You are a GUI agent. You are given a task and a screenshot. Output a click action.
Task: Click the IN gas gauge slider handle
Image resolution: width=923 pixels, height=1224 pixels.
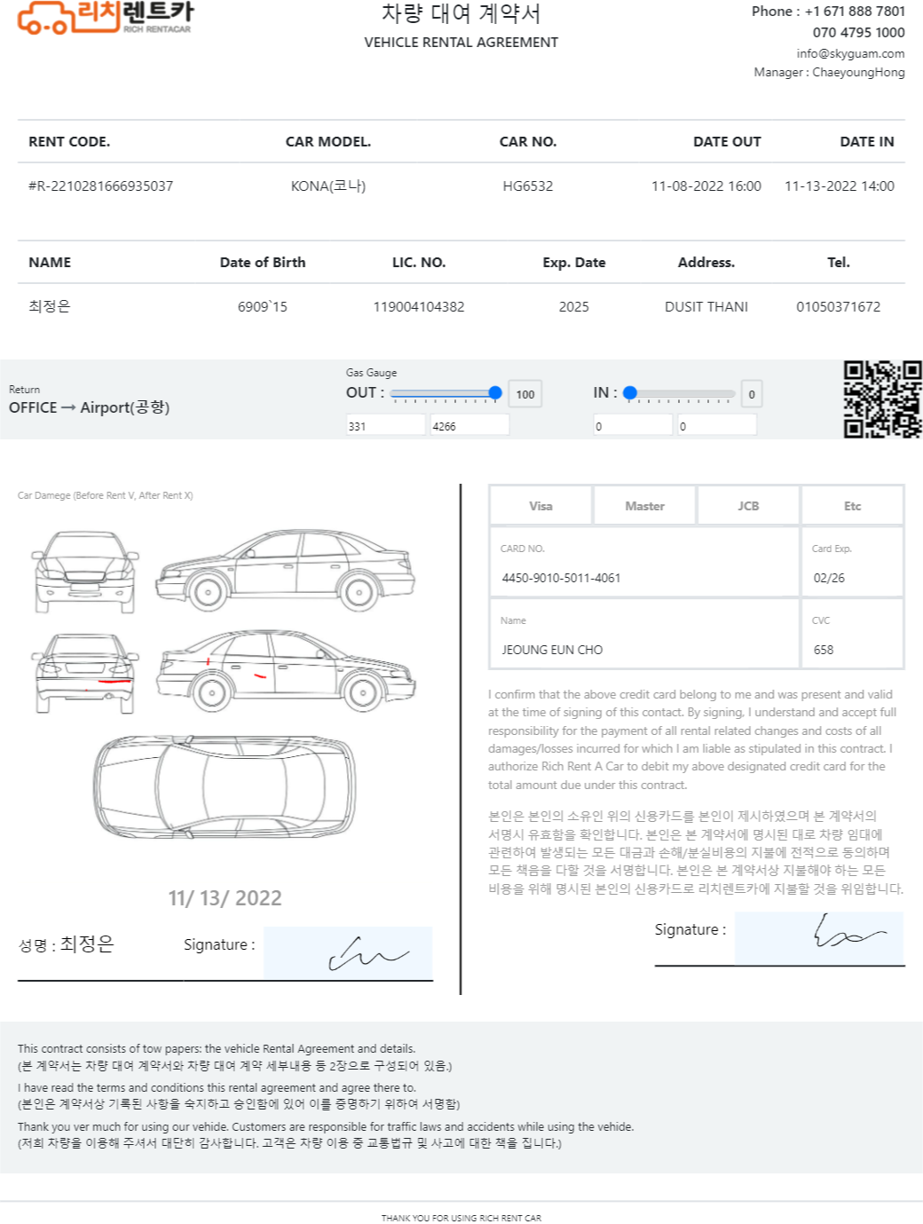[x=630, y=393]
